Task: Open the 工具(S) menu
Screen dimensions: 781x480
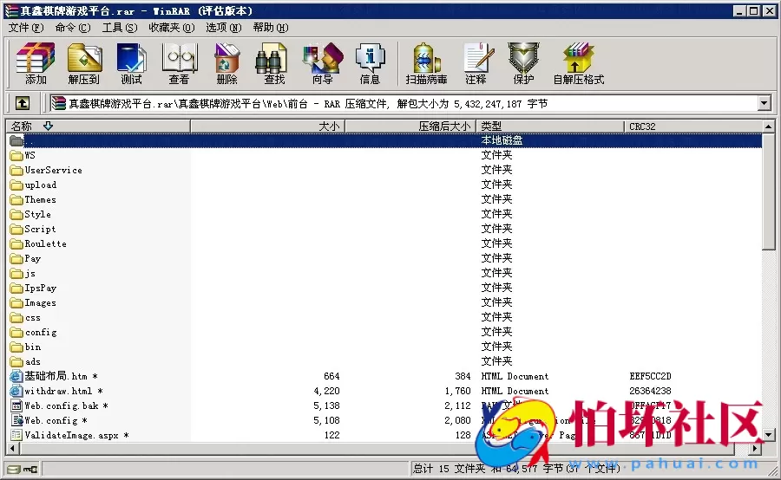Action: tap(120, 28)
